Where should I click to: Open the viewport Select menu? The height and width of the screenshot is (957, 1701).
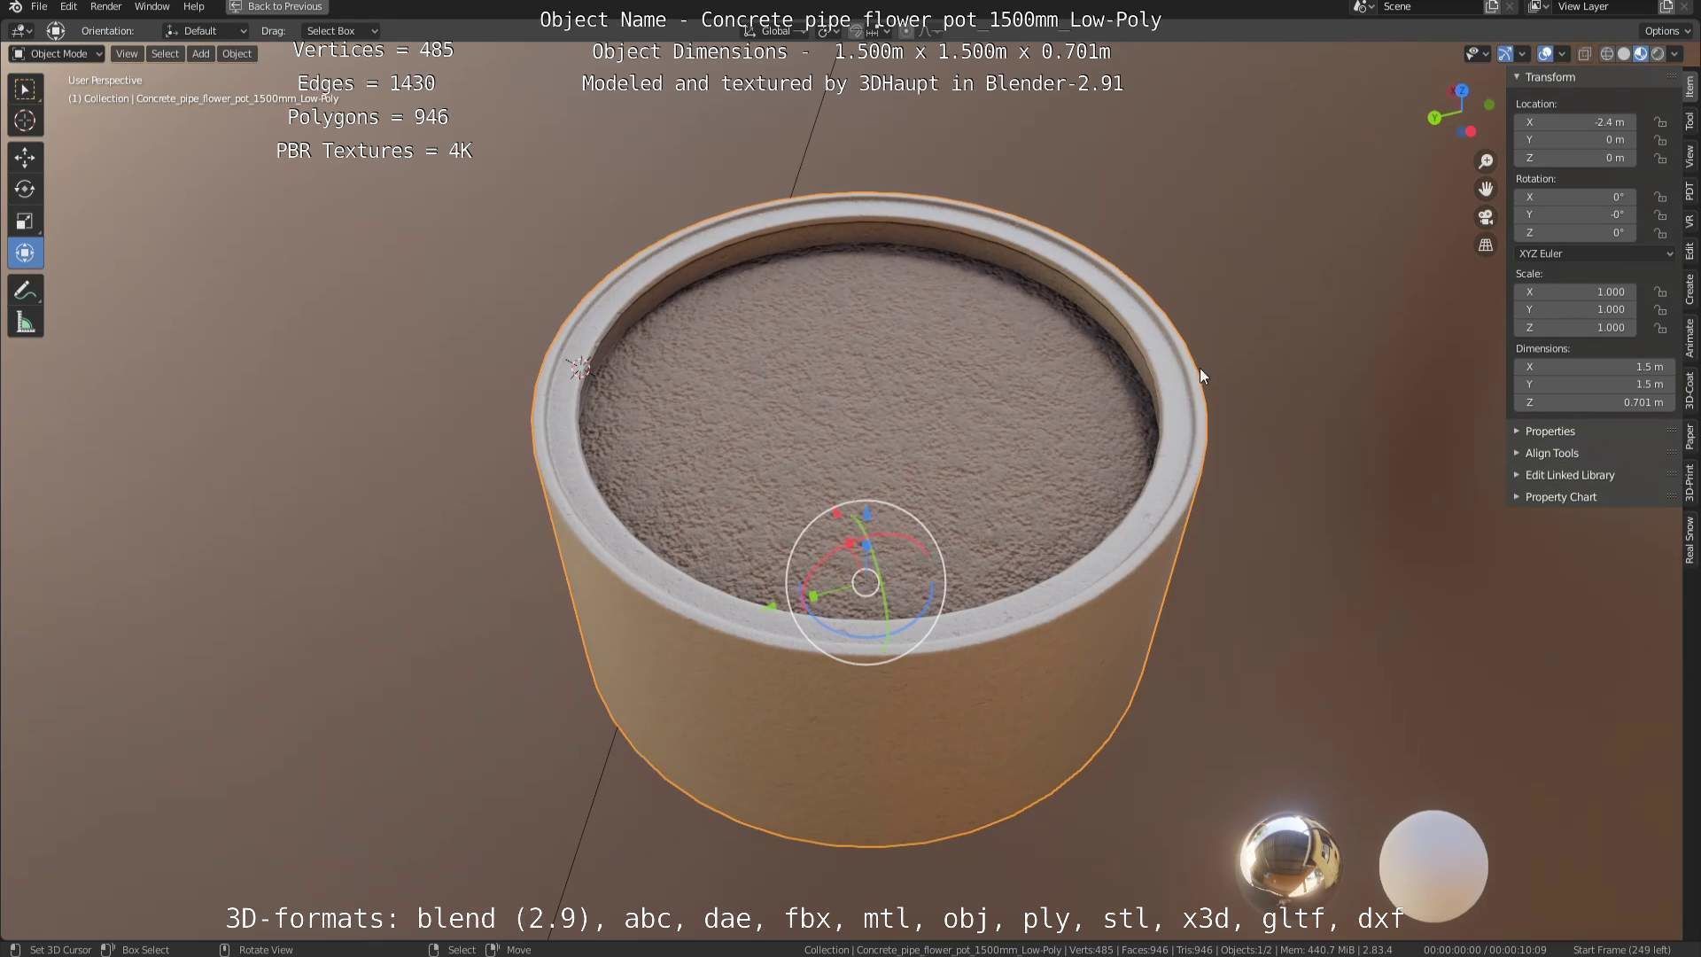165,54
